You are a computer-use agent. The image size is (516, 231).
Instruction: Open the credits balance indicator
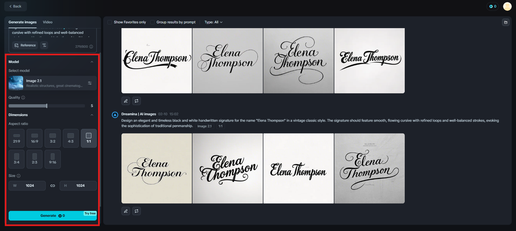pyautogui.click(x=493, y=6)
